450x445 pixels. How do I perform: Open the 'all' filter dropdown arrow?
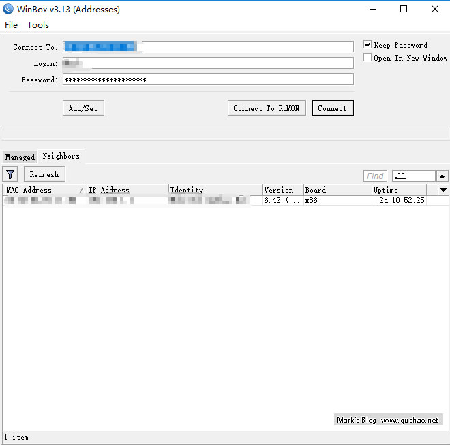(x=442, y=176)
